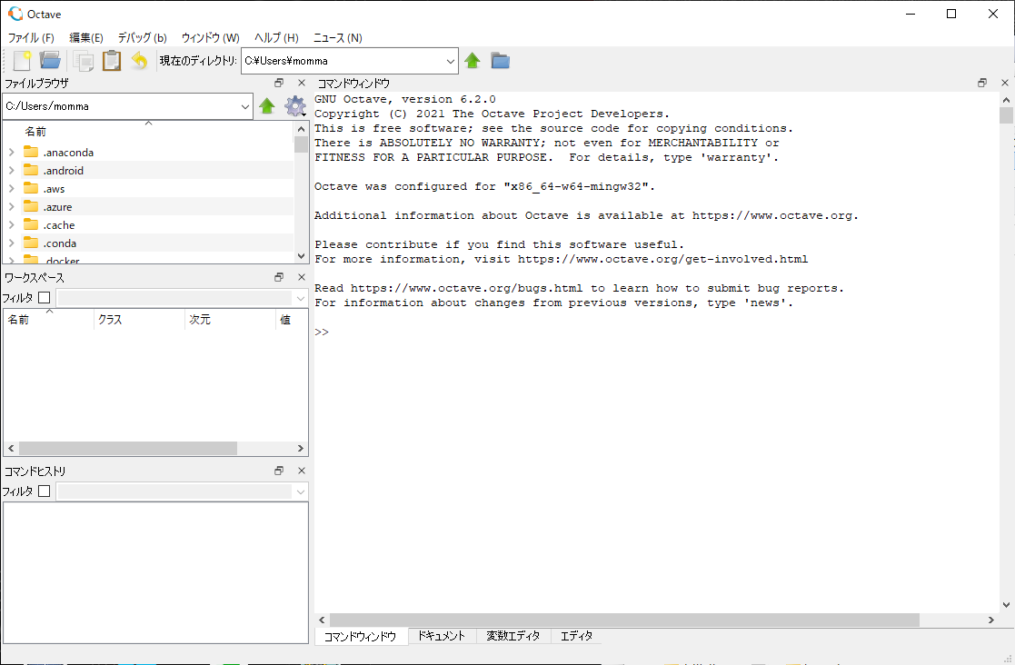Open the ファイル (F) menu
Screen dimensions: 1015x665
point(31,37)
